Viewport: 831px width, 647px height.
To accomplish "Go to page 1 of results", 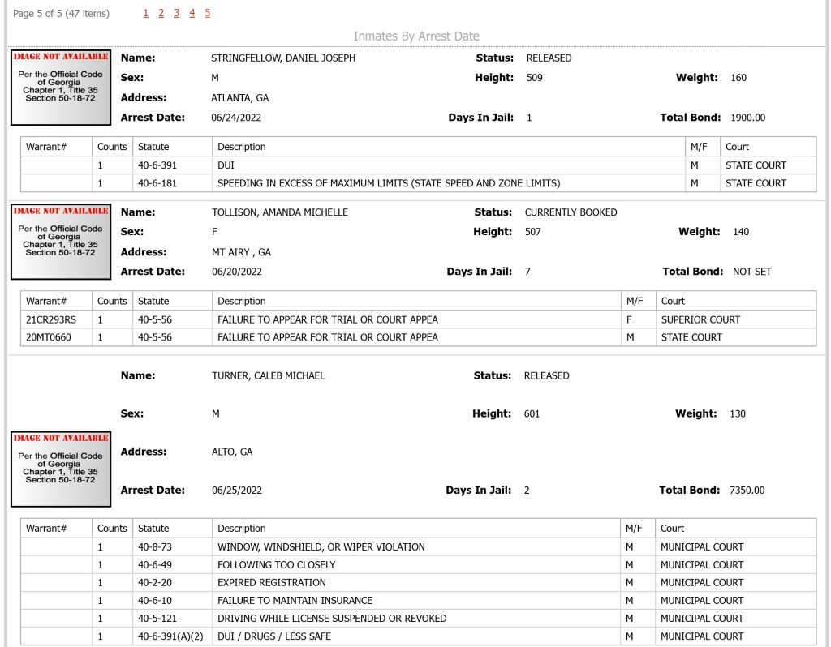I will click(x=146, y=13).
